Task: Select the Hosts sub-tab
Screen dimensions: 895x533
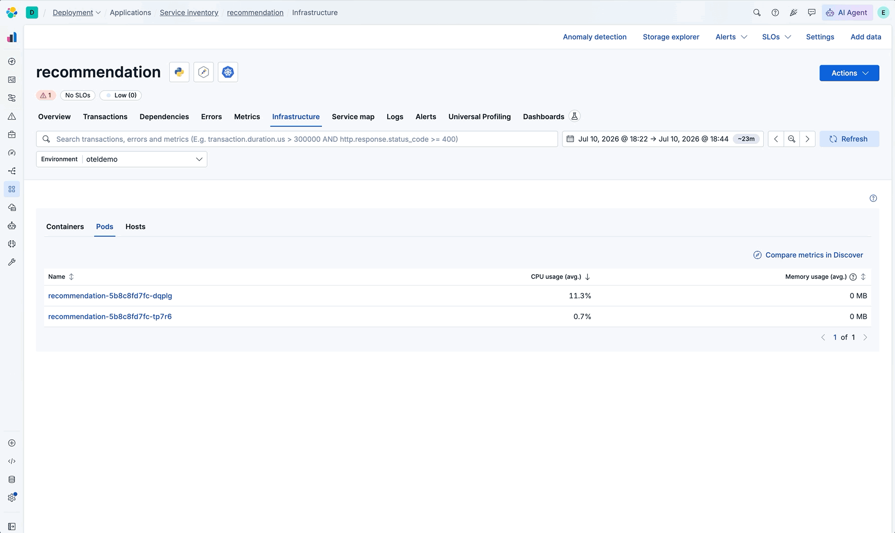Action: pyautogui.click(x=135, y=226)
